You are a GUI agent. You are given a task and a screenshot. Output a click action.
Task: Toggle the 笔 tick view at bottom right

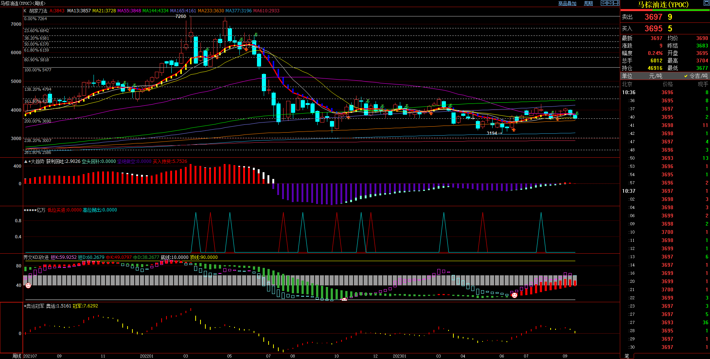627,356
